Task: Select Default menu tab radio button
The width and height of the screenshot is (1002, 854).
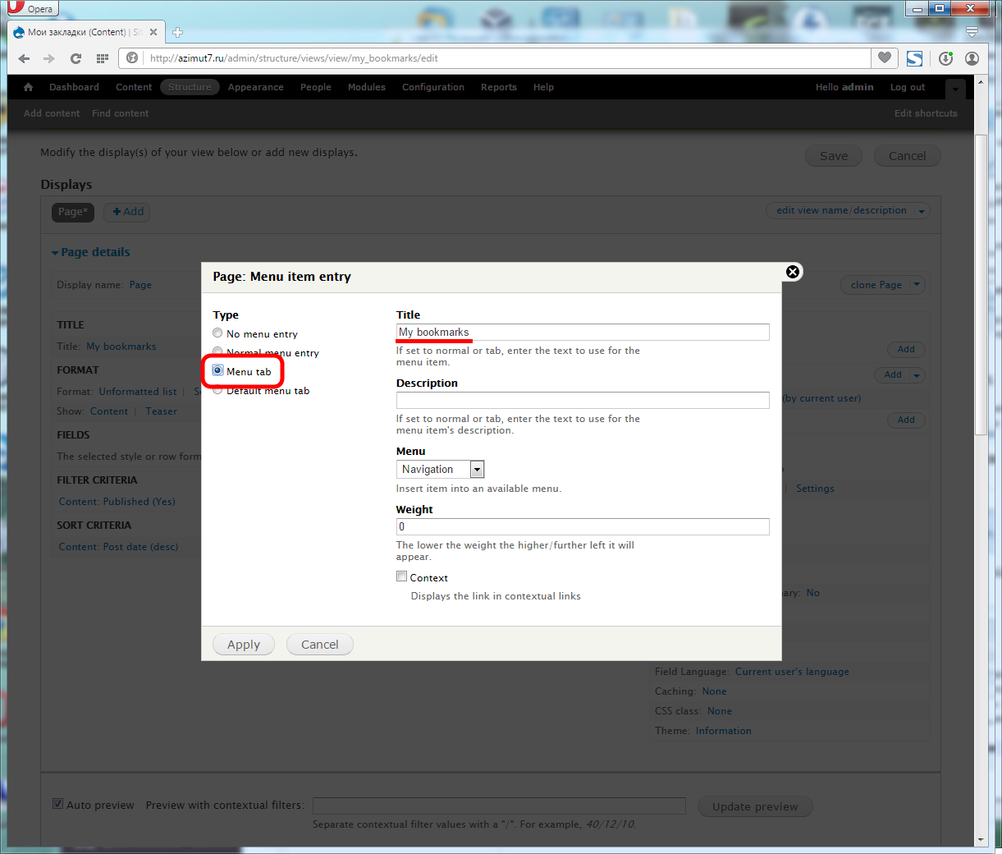Action: point(217,390)
